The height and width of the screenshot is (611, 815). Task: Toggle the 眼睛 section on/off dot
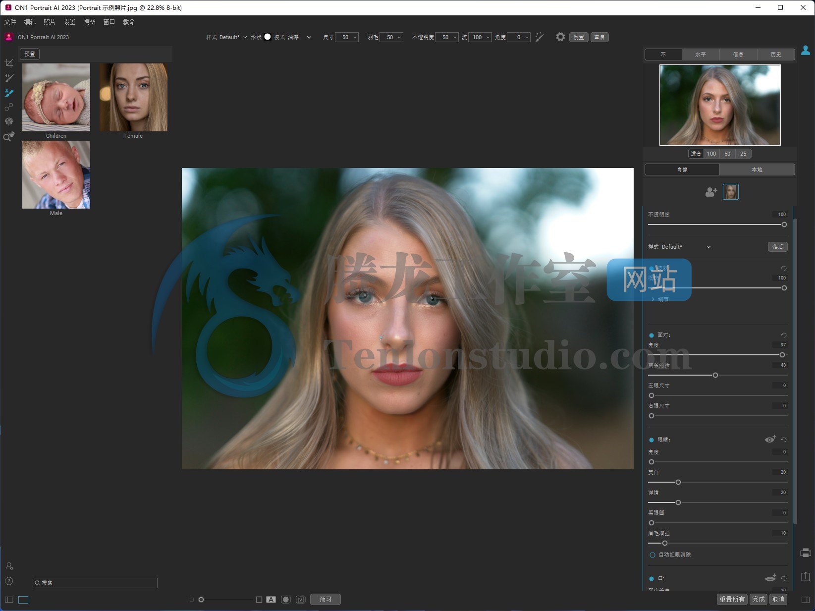(x=652, y=440)
